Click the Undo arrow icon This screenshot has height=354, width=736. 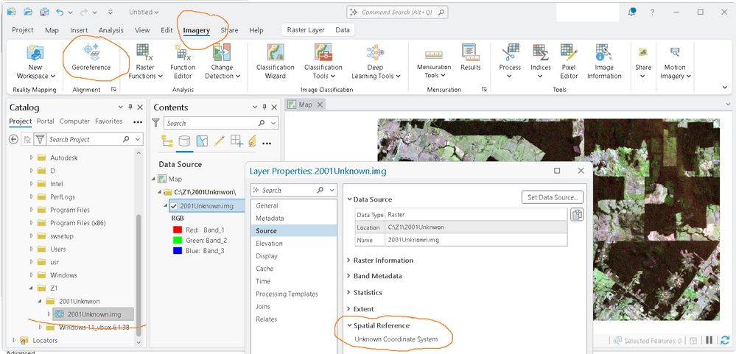click(60, 12)
